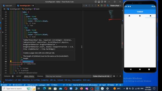Tap the emulator recents square button
The width and height of the screenshot is (162, 91).
[149, 70]
